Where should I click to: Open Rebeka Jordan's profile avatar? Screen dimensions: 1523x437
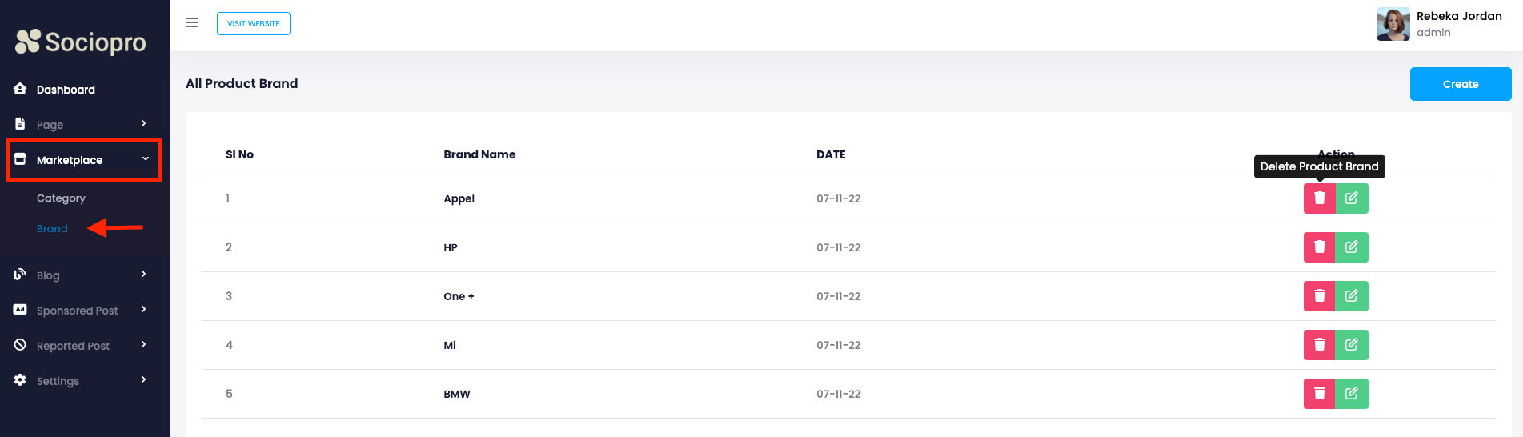pyautogui.click(x=1393, y=25)
